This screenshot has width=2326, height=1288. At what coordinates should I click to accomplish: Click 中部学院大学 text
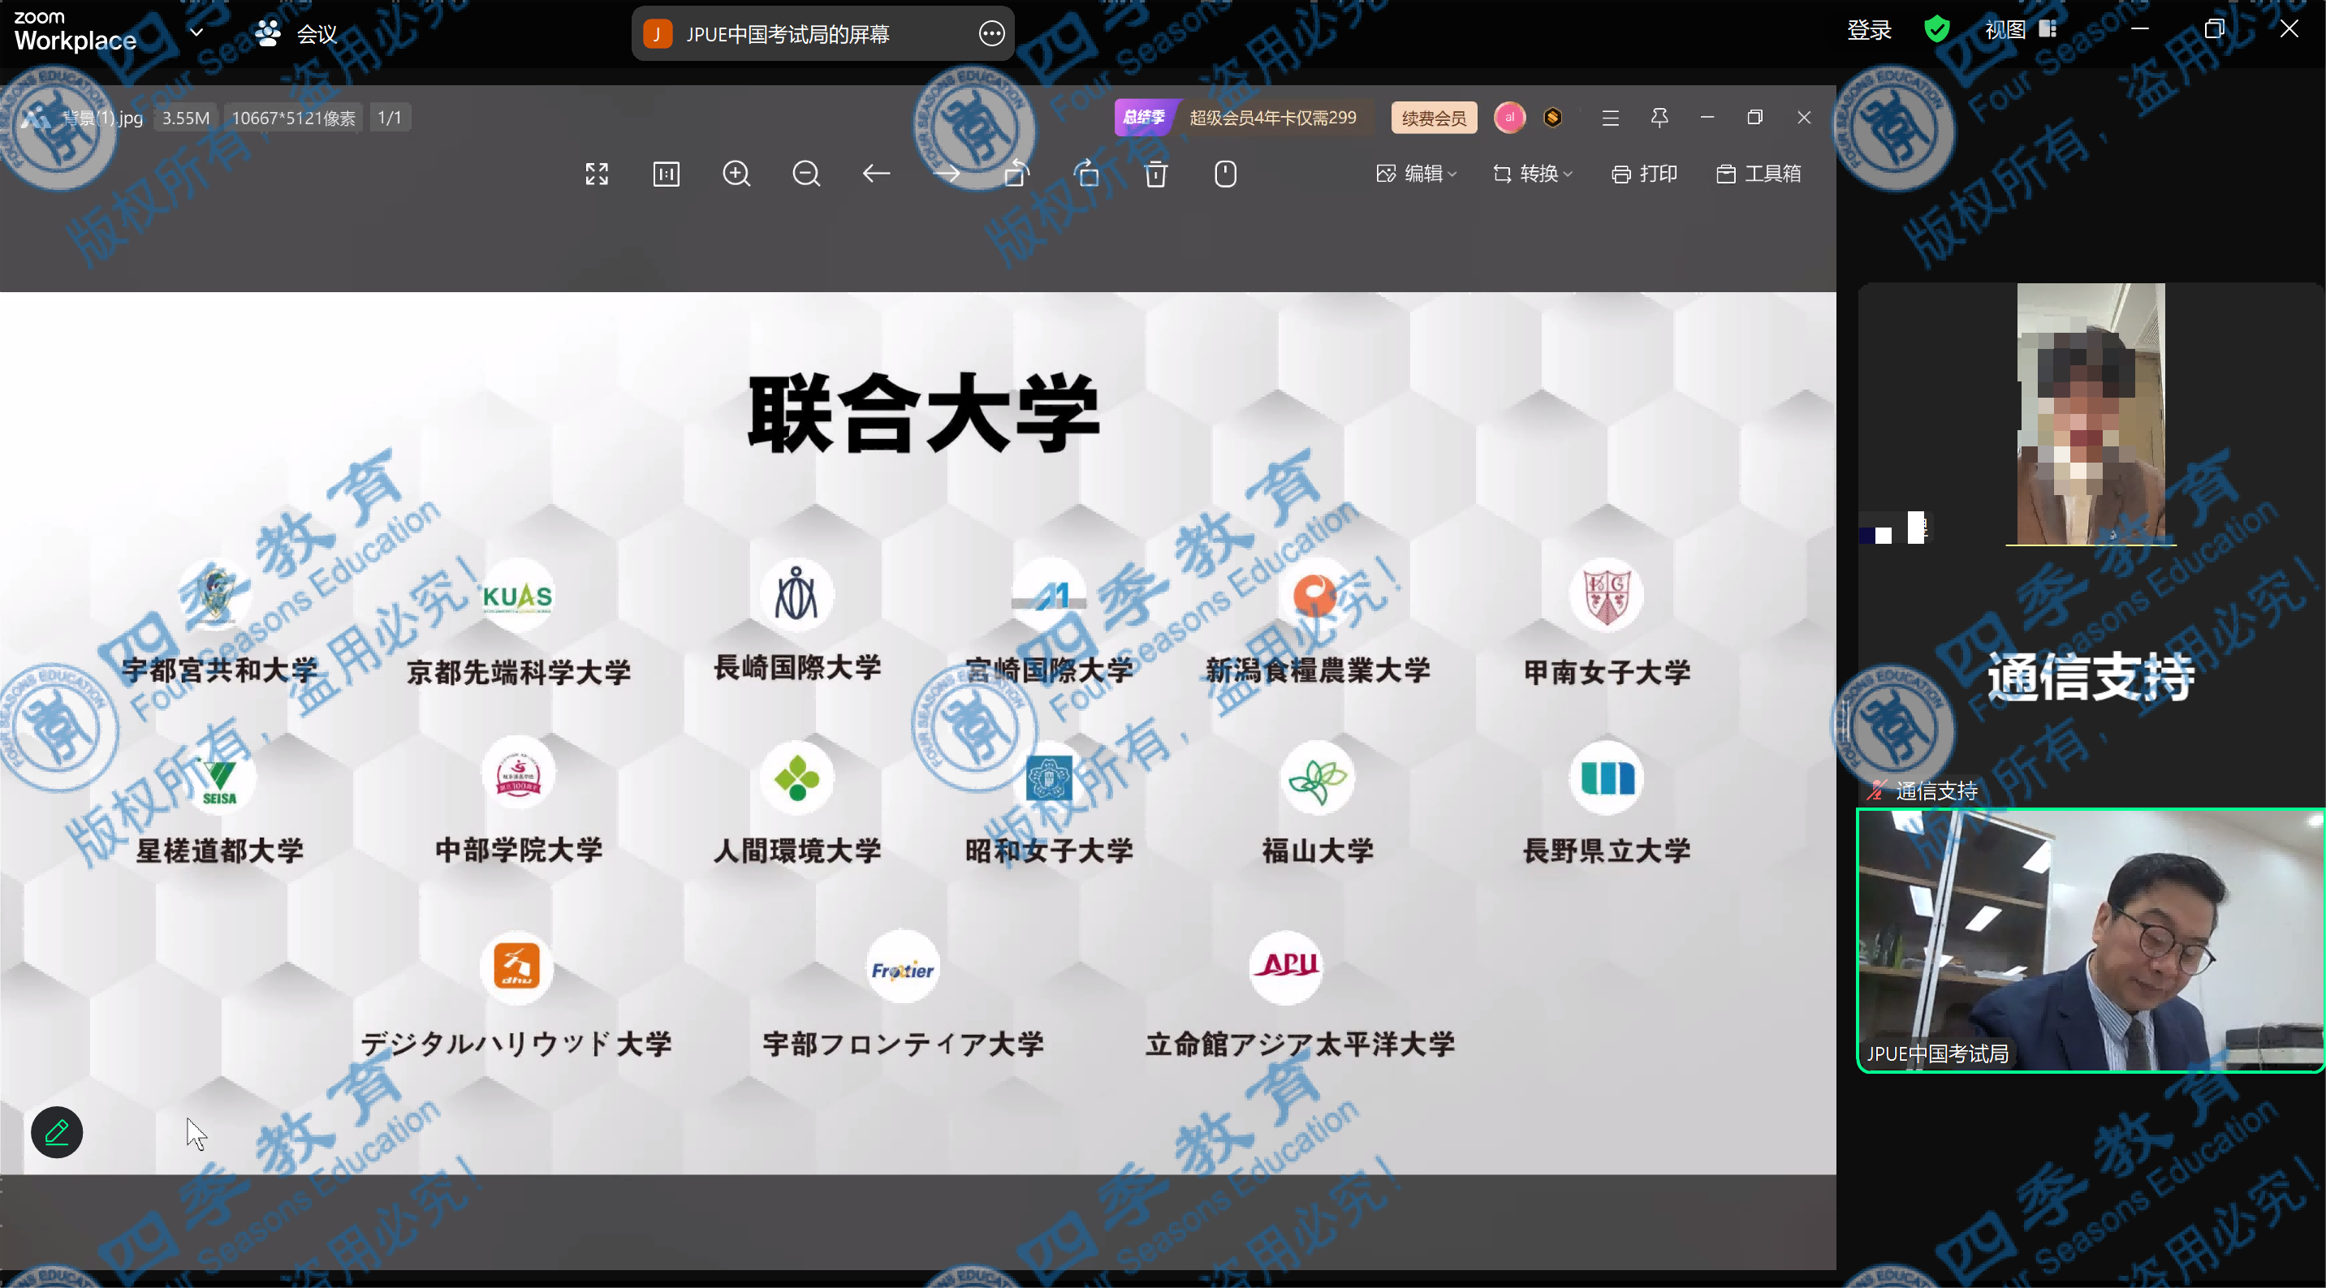pos(518,850)
